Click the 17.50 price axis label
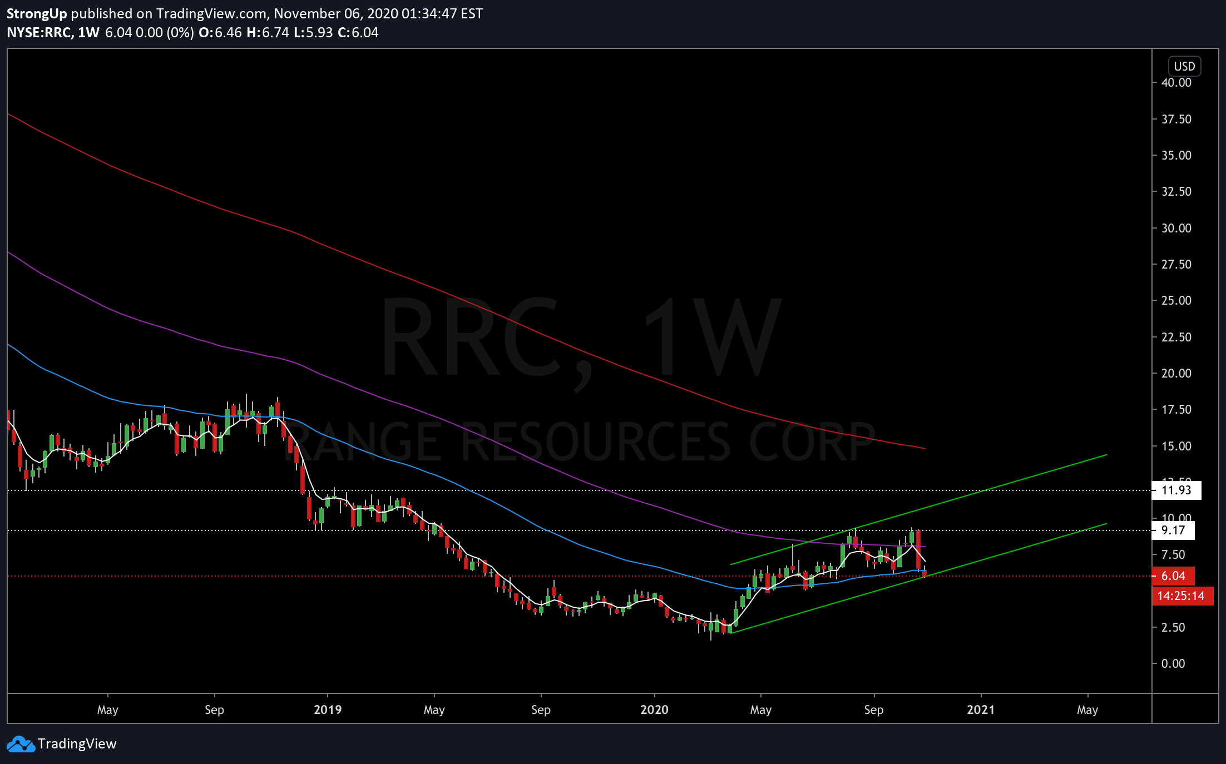The height and width of the screenshot is (764, 1226). tap(1176, 409)
